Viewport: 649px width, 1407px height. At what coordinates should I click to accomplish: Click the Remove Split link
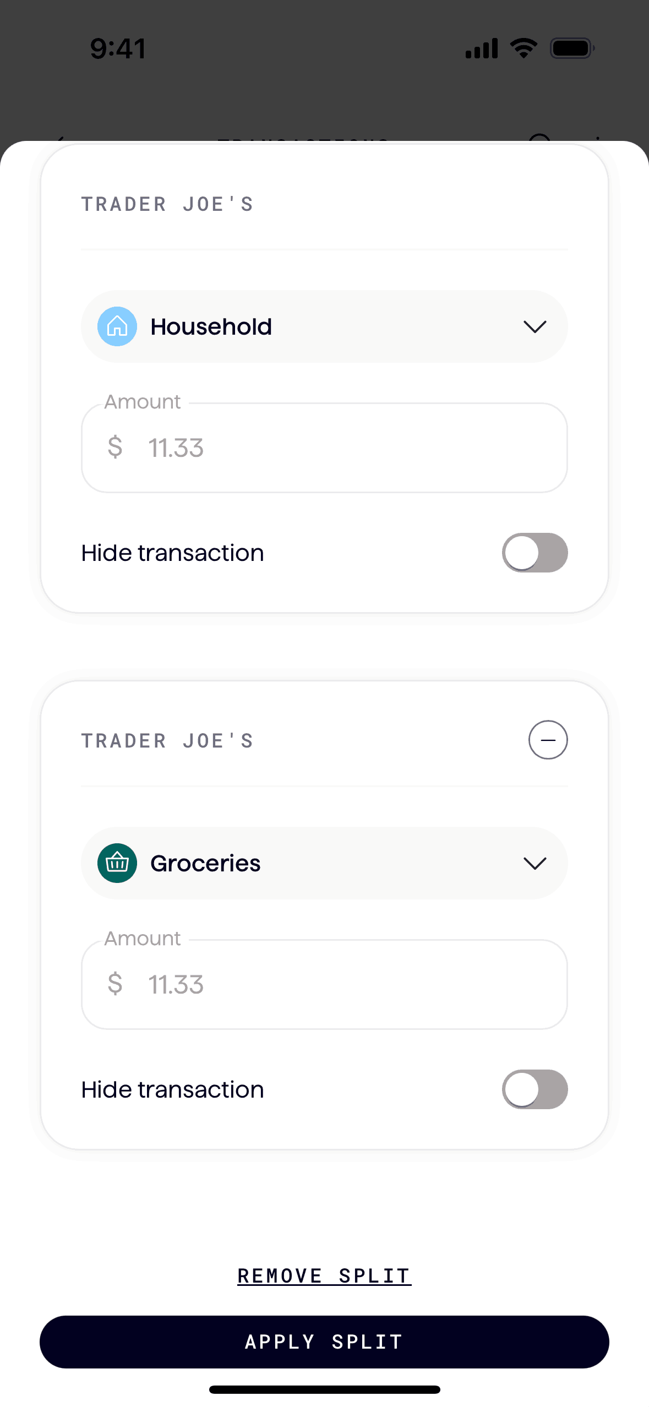324,1275
